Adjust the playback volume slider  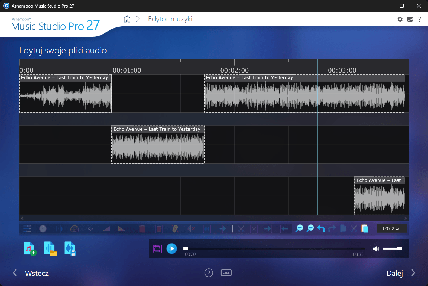click(392, 248)
